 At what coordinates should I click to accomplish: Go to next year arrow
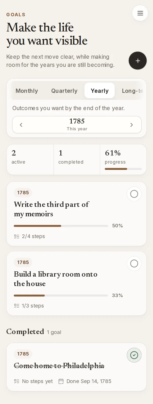[132, 125]
